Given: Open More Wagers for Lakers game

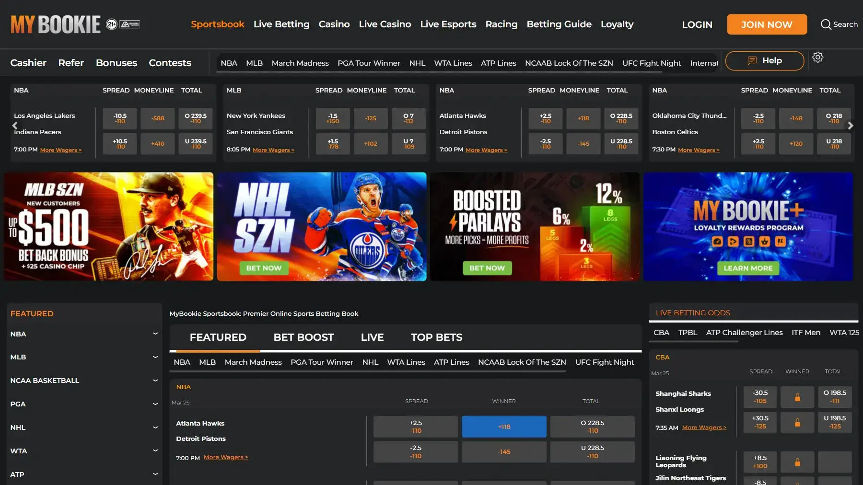Looking at the screenshot, I should click(x=61, y=150).
